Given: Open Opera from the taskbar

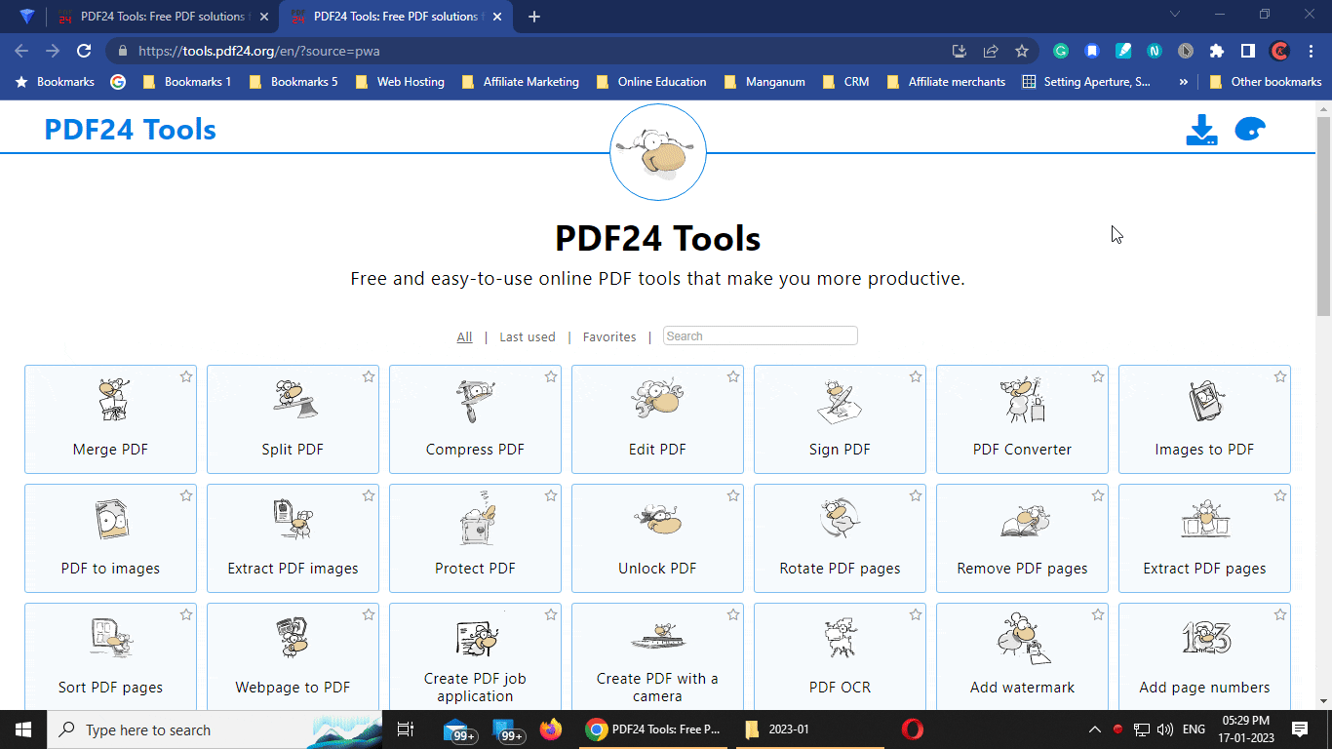Looking at the screenshot, I should tap(912, 729).
